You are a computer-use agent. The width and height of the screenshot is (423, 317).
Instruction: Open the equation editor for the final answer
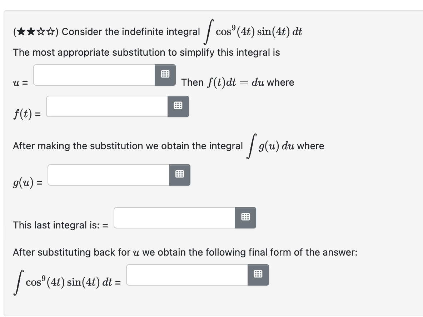point(258,275)
